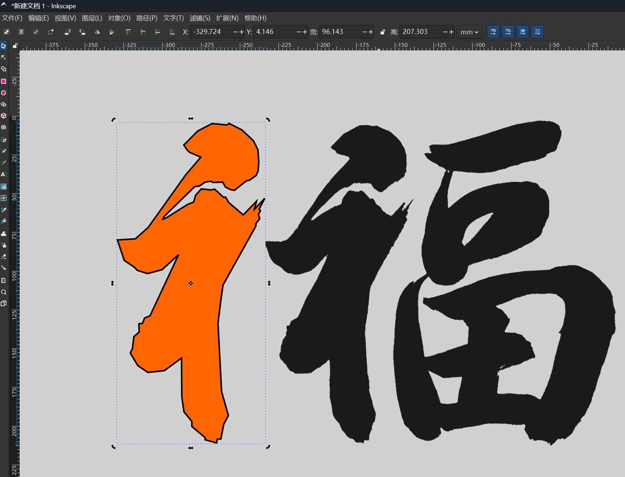Image resolution: width=625 pixels, height=477 pixels.
Task: Select the Pencil freehand tool
Action: pyautogui.click(x=4, y=151)
